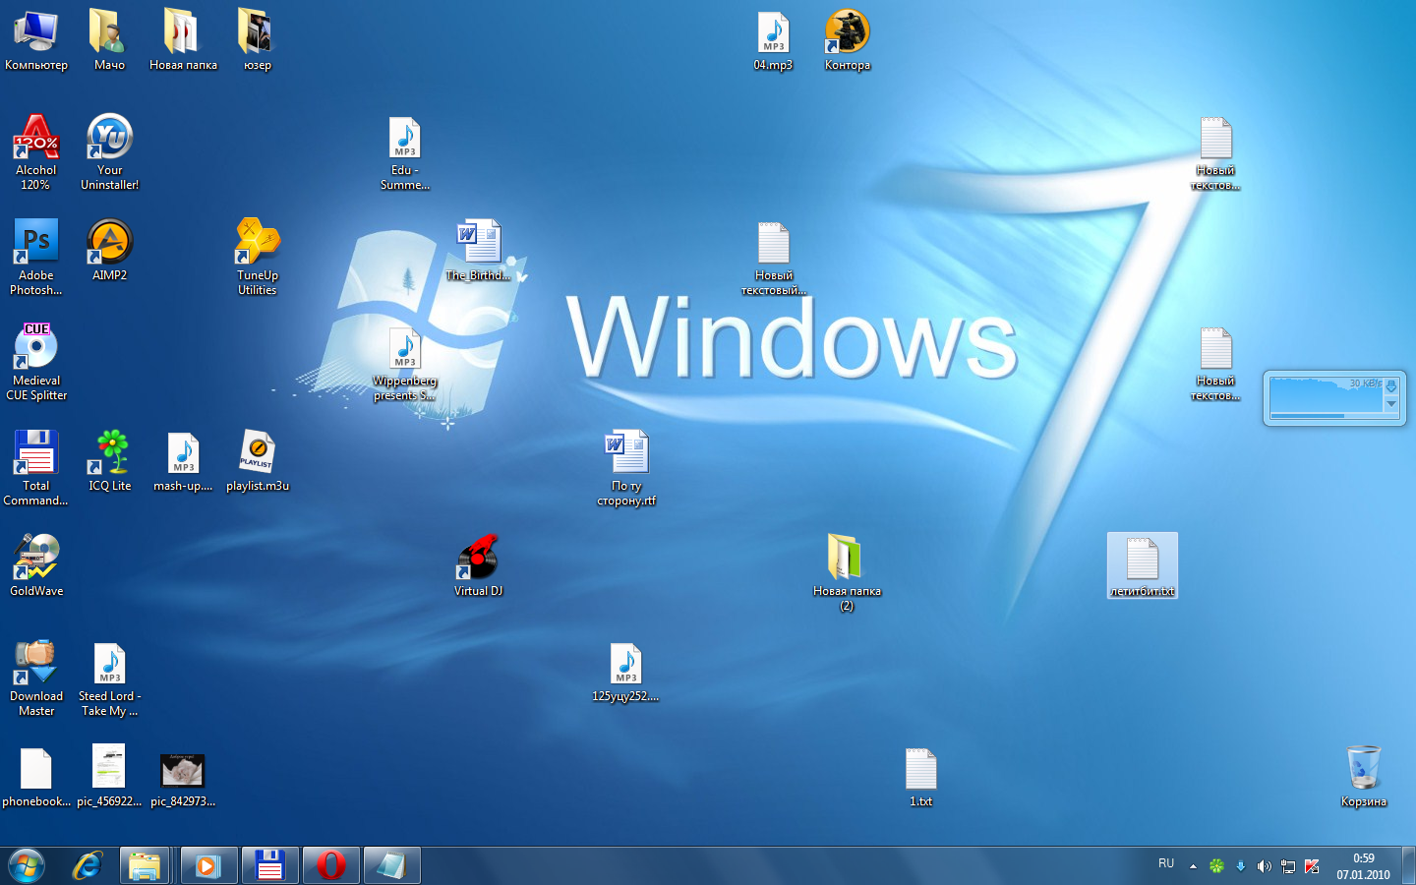Image resolution: width=1416 pixels, height=885 pixels.
Task: Select Medieval CUE Splitter icon
Action: coord(36,362)
